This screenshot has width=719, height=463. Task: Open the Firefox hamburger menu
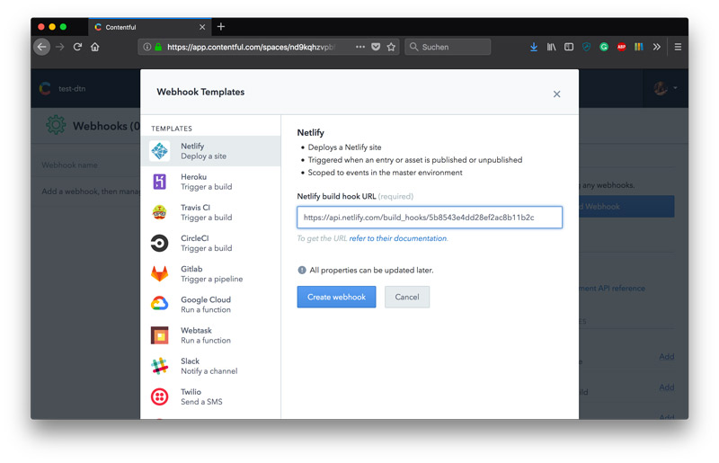click(x=678, y=47)
